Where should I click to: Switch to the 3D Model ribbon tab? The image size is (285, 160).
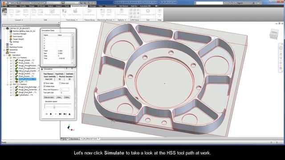click(x=41, y=6)
